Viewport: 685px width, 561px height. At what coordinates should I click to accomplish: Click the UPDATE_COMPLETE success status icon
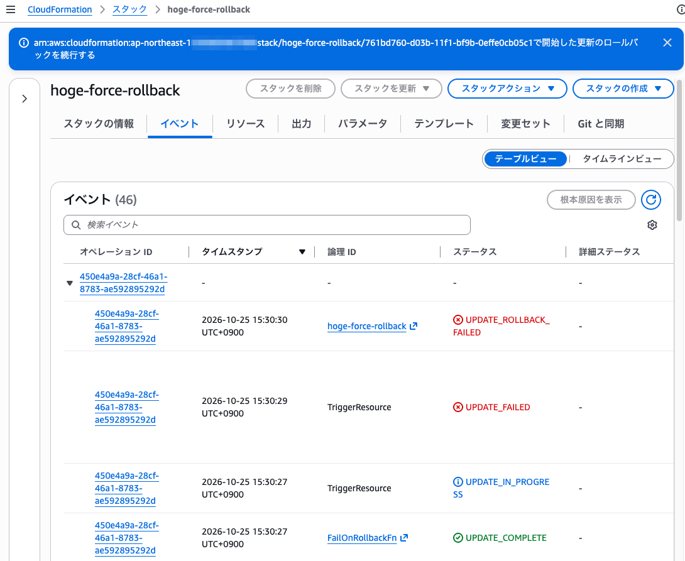458,537
